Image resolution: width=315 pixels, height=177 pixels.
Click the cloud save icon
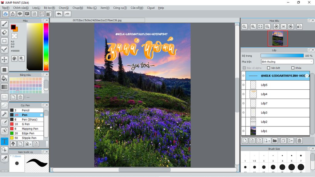(x=6, y=14)
